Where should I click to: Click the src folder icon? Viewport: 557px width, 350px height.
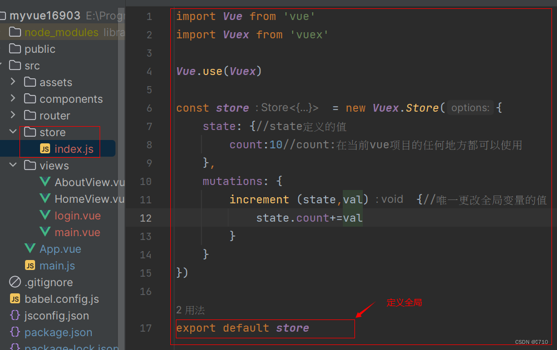(15, 65)
